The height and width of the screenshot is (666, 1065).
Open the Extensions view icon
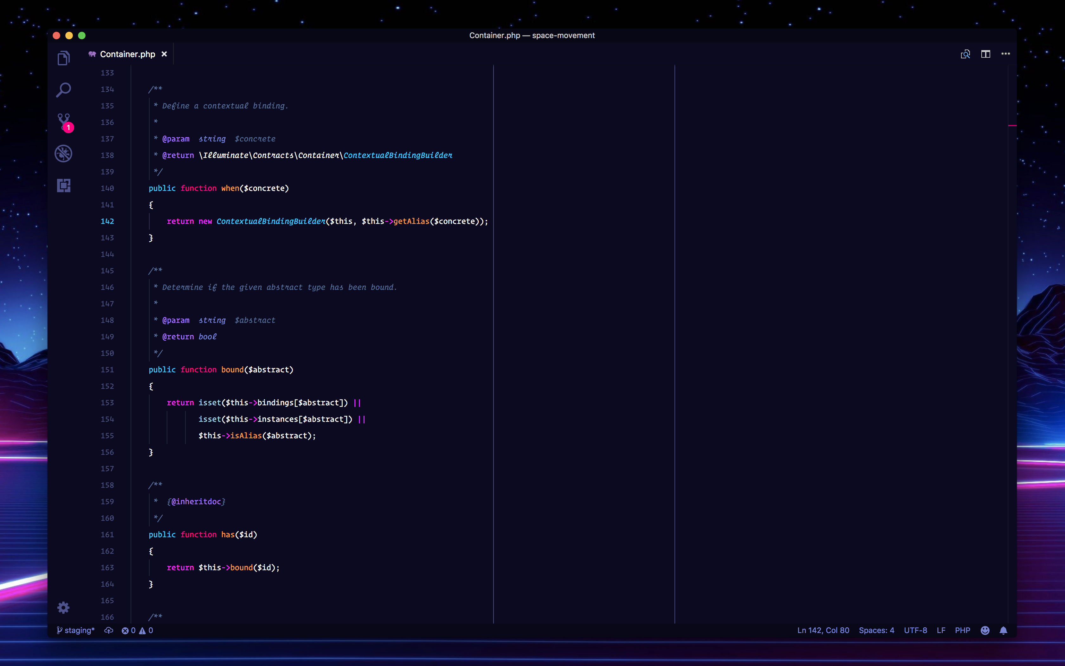[63, 186]
